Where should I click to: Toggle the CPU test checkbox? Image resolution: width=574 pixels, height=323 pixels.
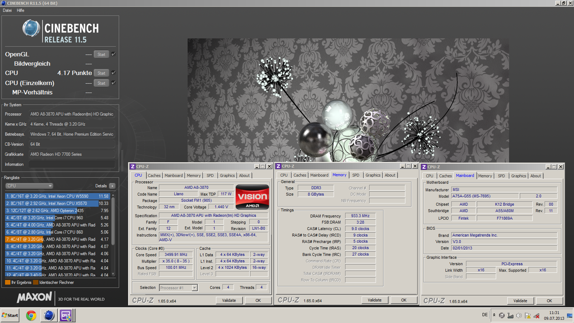coord(113,72)
